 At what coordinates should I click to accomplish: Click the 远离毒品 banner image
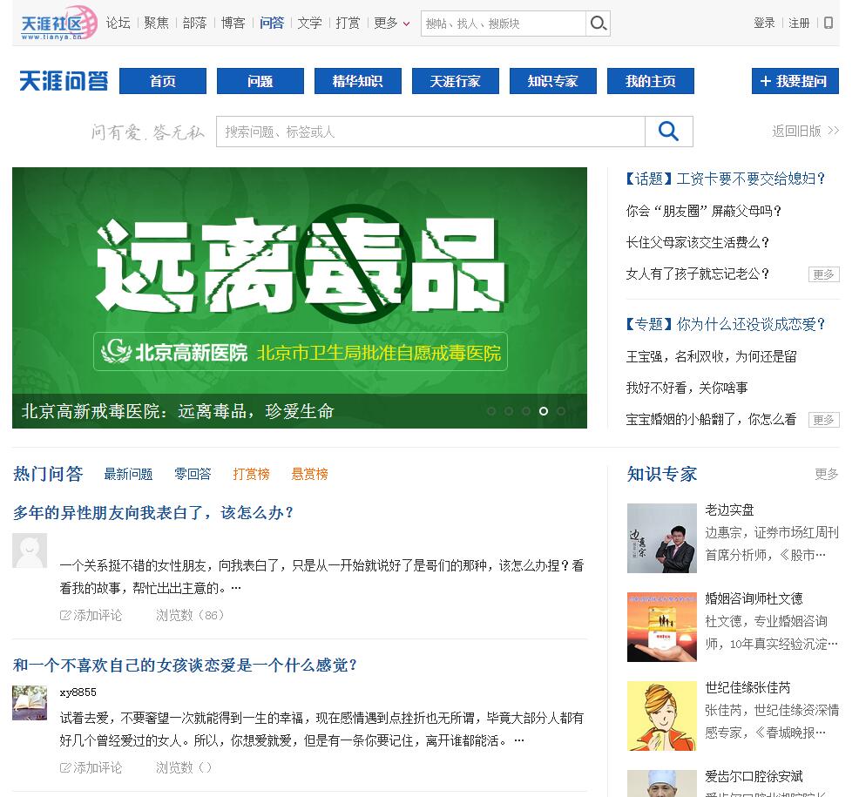tap(300, 297)
